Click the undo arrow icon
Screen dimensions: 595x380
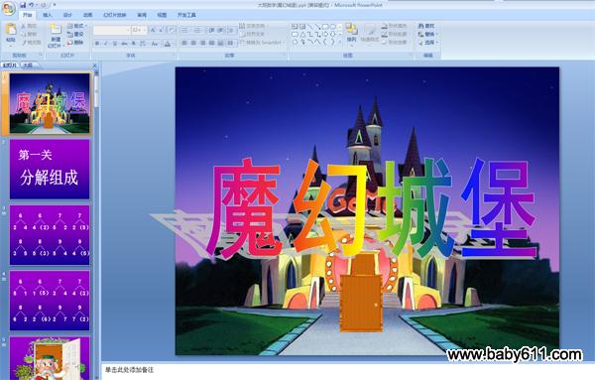32,5
